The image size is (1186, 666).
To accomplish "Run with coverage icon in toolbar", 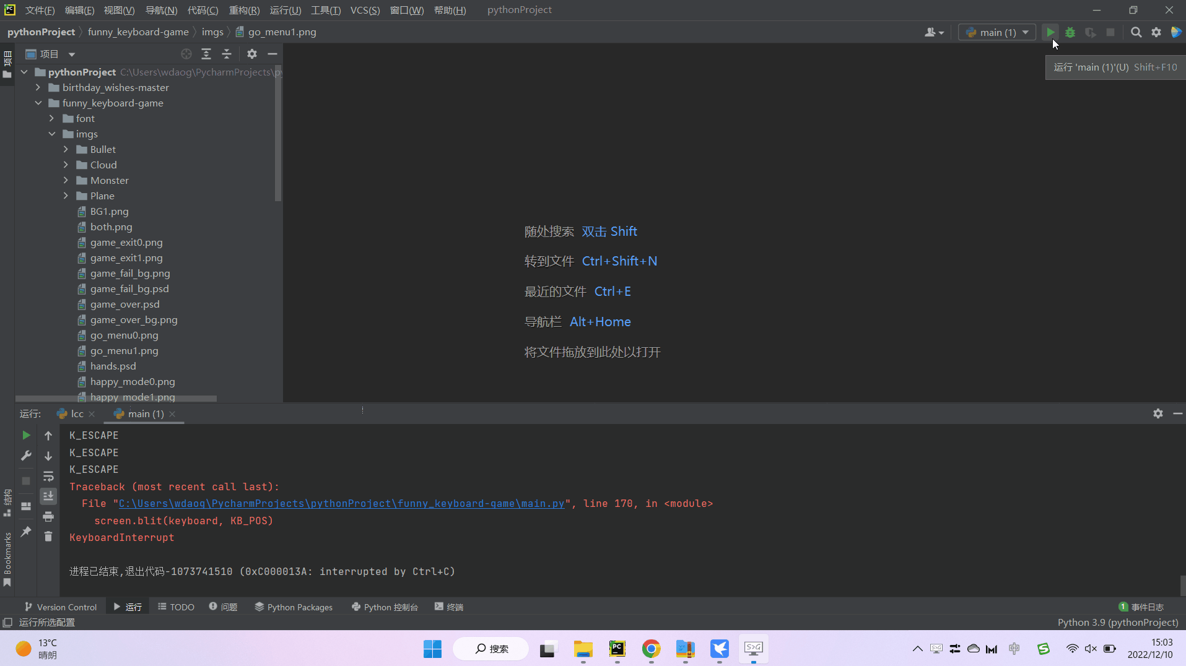I will [x=1090, y=32].
